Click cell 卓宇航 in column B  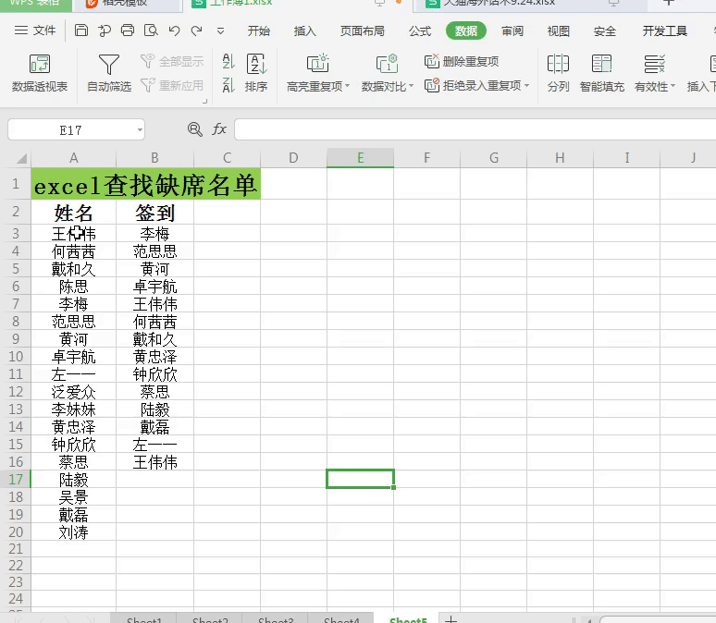(154, 287)
